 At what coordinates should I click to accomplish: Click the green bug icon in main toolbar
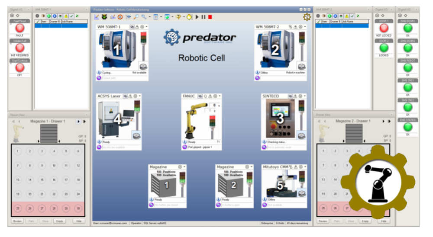[104, 17]
